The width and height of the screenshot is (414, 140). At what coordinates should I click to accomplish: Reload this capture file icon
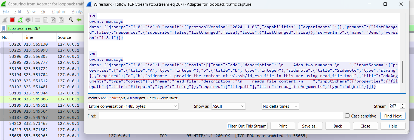pyautogui.click(x=61, y=20)
